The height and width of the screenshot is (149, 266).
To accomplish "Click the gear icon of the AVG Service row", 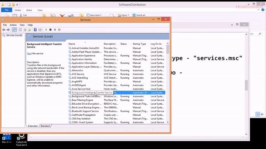I will pyautogui.click(x=70, y=74).
